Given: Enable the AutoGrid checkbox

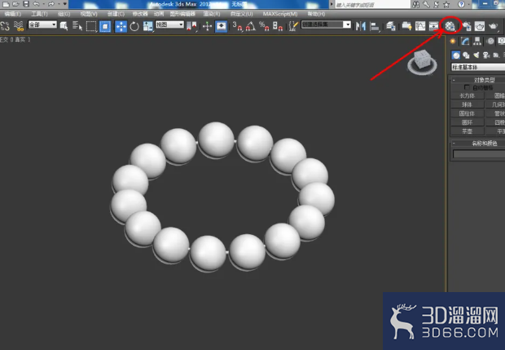Looking at the screenshot, I should click(x=467, y=87).
